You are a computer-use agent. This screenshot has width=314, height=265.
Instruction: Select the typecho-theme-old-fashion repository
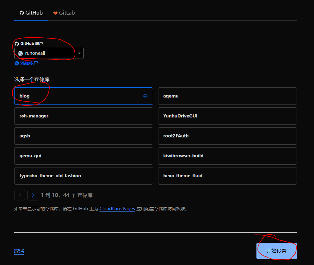[x=83, y=176]
